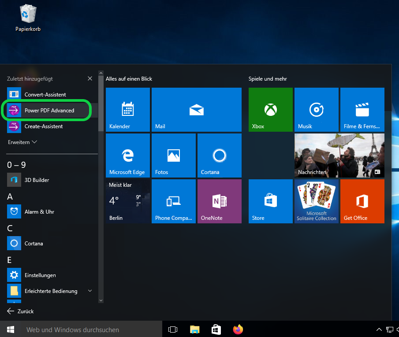Click the letter E section header

[x=9, y=260]
